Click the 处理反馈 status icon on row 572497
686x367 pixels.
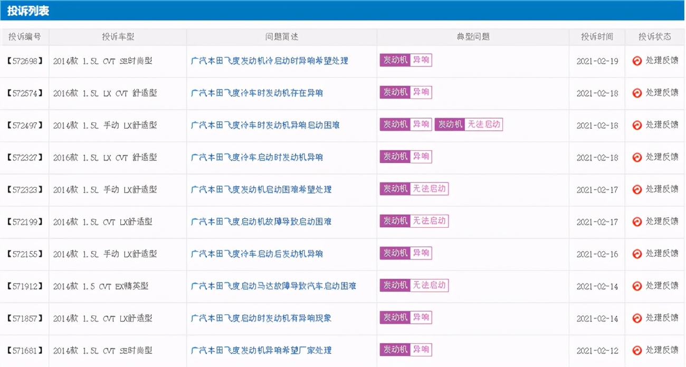coord(636,125)
